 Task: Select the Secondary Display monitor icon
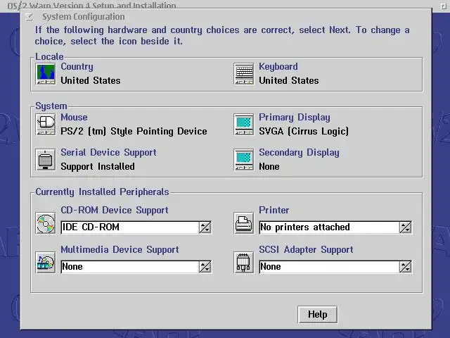point(244,160)
